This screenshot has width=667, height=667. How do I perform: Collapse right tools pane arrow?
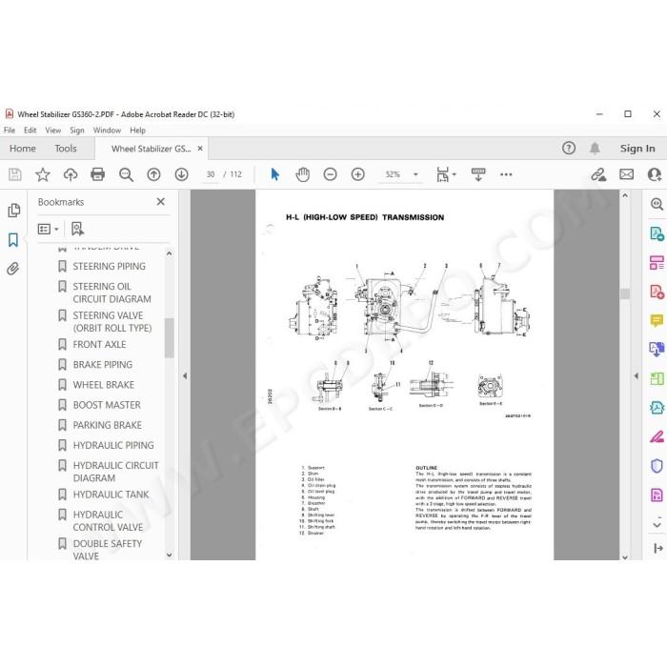click(x=636, y=376)
